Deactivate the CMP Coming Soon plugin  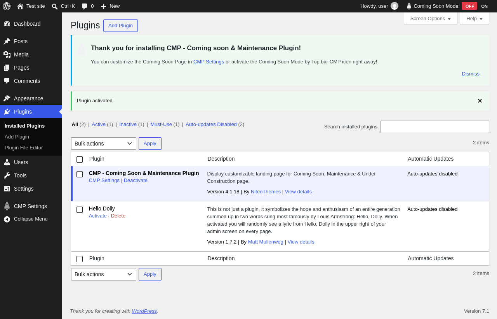pyautogui.click(x=136, y=181)
